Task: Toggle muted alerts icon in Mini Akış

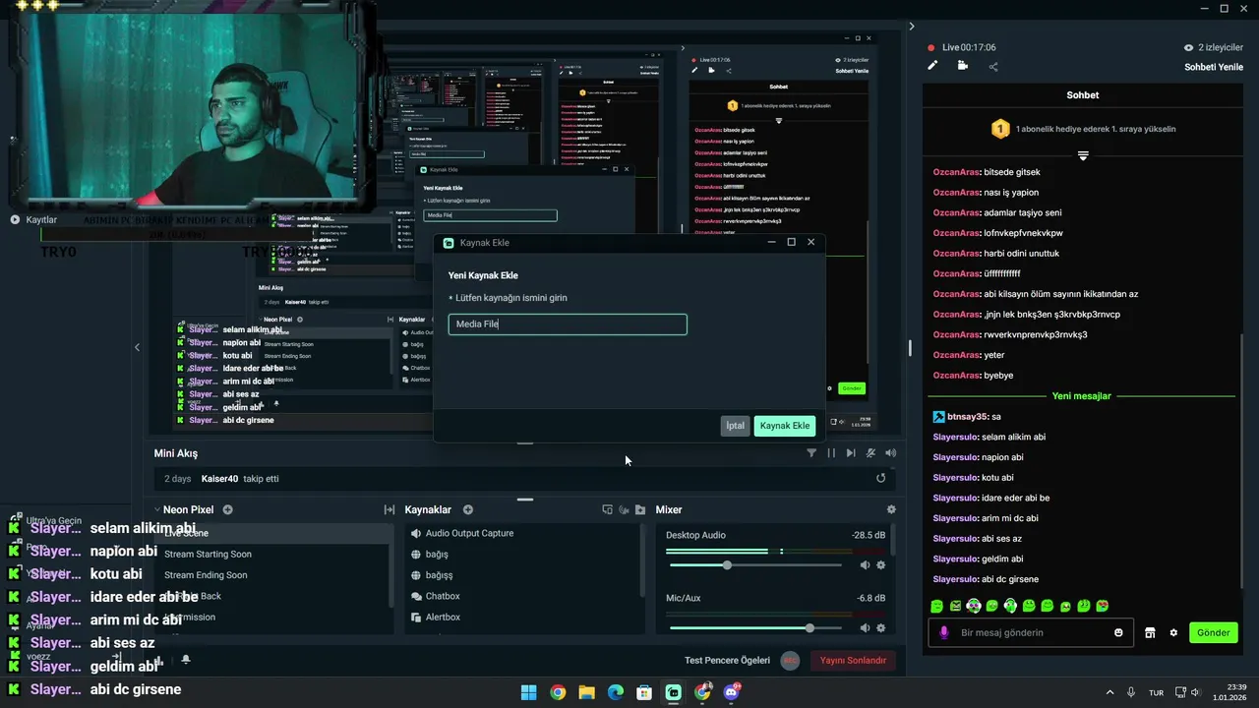Action: (x=870, y=453)
